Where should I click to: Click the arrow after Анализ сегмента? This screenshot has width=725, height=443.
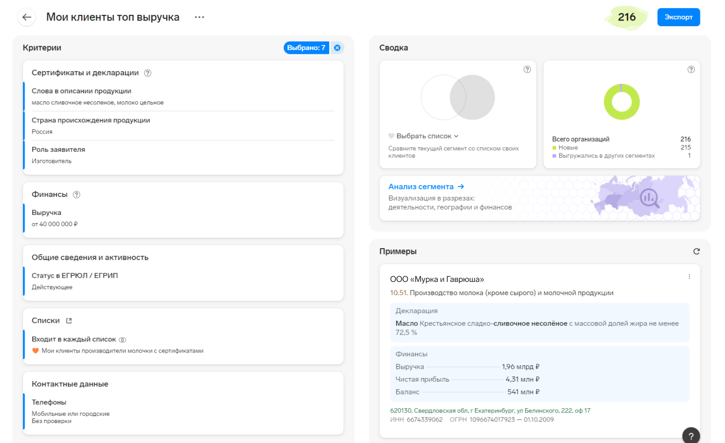pos(461,187)
